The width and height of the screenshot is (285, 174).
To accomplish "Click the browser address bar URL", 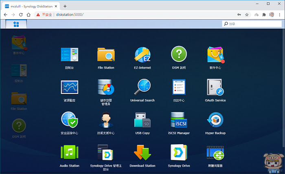I will [70, 15].
